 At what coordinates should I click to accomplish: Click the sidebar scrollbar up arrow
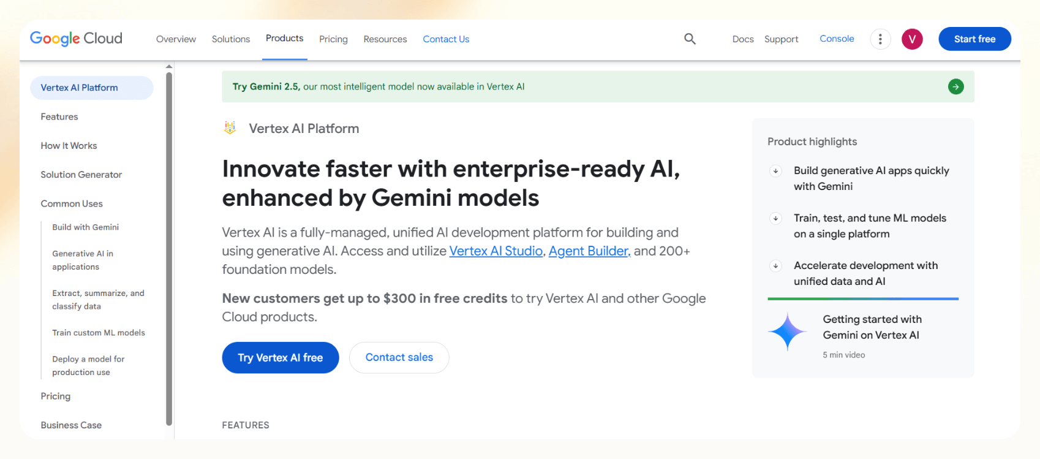click(x=169, y=66)
